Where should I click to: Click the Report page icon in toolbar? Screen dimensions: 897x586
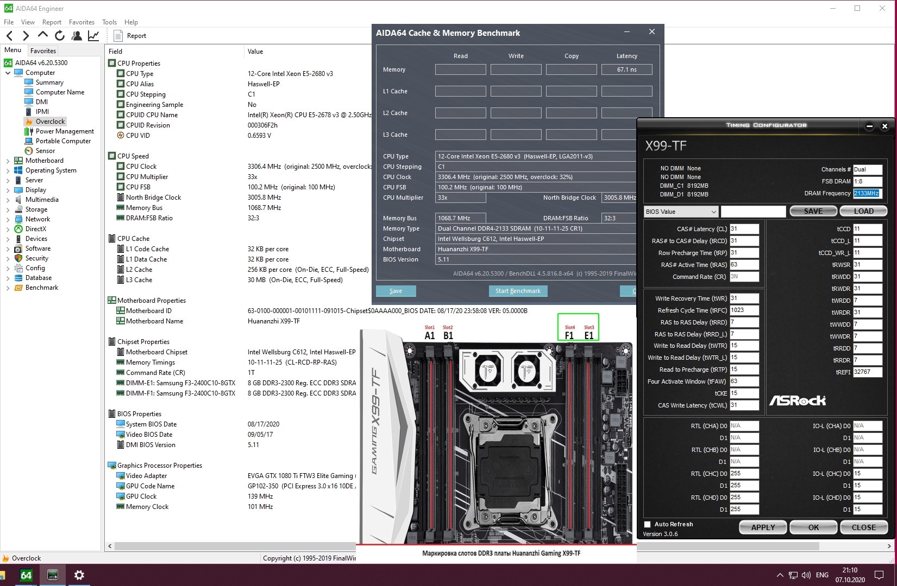pyautogui.click(x=118, y=36)
